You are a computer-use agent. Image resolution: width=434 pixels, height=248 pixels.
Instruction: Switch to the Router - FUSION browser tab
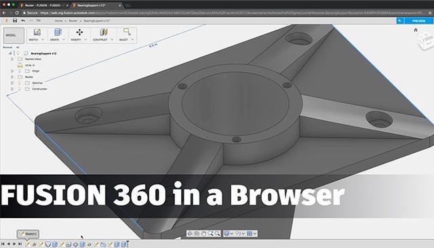[43, 5]
